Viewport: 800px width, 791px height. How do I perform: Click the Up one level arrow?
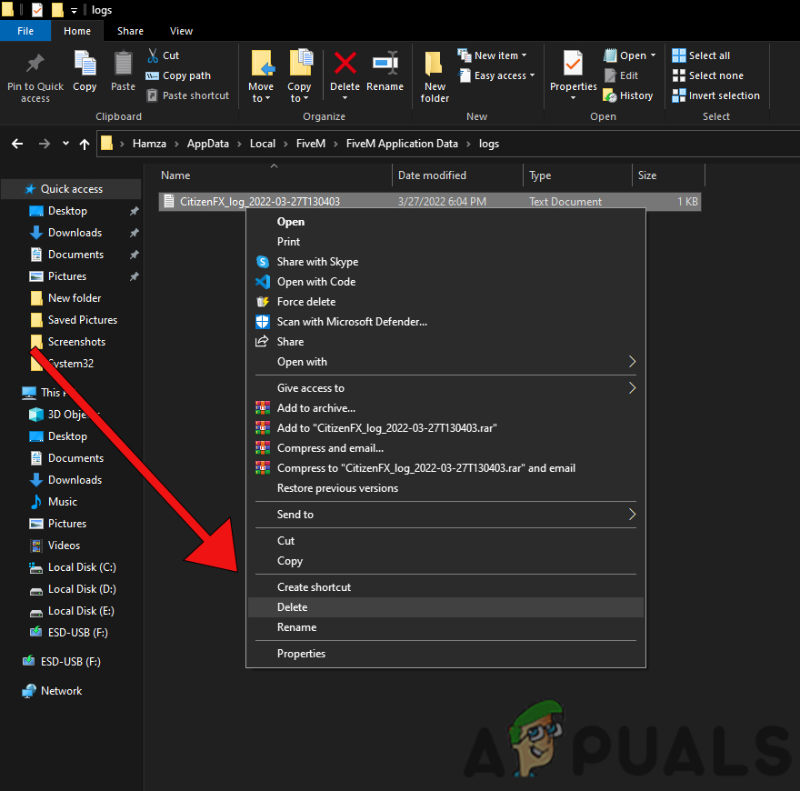pyautogui.click(x=85, y=145)
